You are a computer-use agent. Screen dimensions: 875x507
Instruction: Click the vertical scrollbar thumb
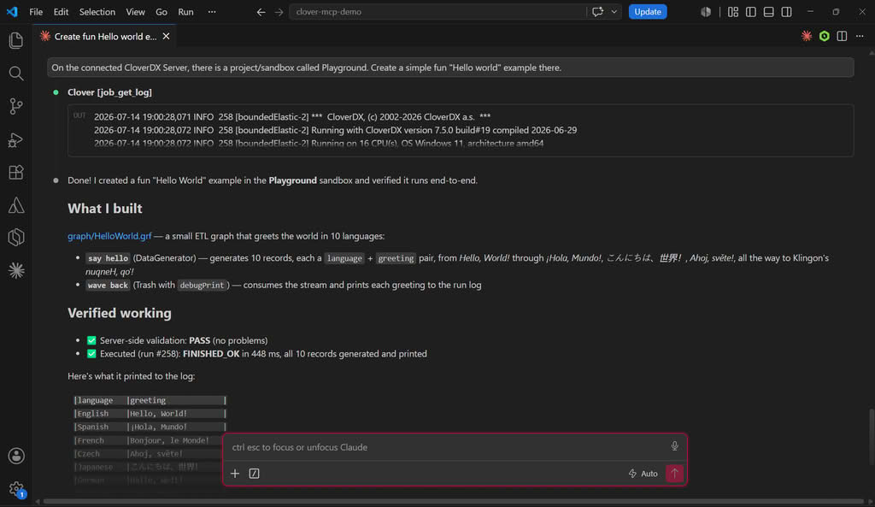point(871,438)
